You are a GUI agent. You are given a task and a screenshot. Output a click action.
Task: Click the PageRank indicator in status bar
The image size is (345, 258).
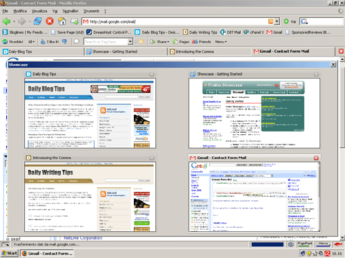tap(305, 244)
